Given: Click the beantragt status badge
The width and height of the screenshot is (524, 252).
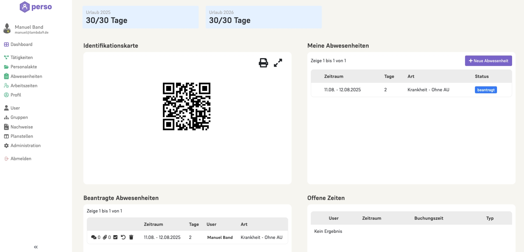Looking at the screenshot, I should pos(486,90).
